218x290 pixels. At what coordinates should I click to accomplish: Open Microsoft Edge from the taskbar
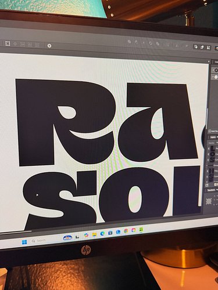(x=102, y=234)
